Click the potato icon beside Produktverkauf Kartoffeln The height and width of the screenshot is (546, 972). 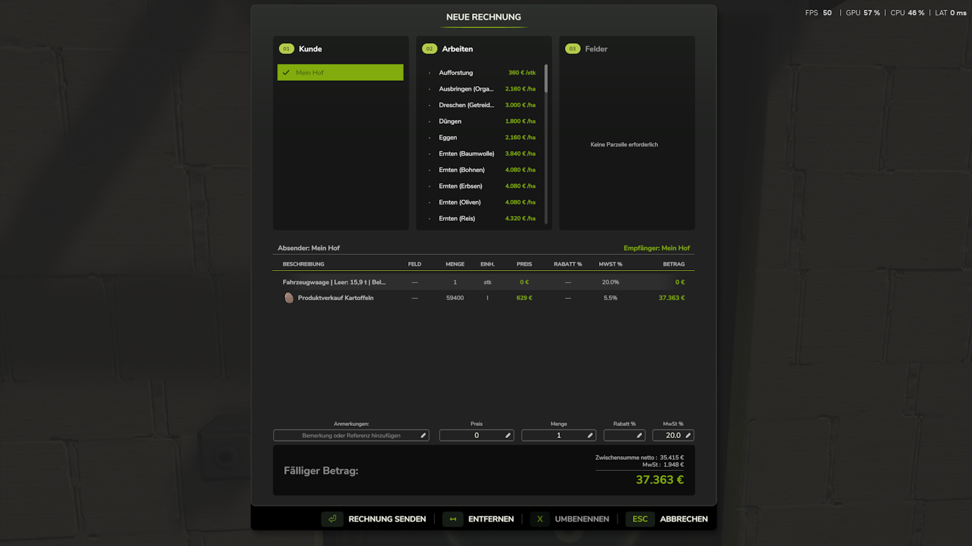(x=289, y=298)
